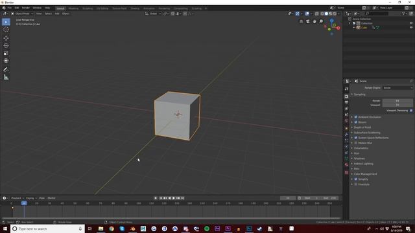Select the 3D Cursor tool
415x233 pixels.
[6, 30]
